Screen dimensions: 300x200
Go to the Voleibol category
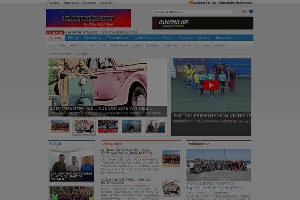[x=82, y=54]
